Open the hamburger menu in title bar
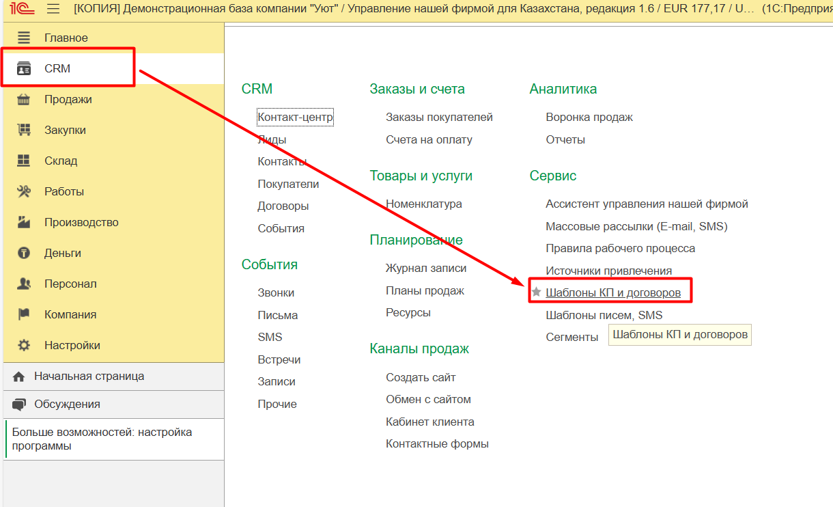The width and height of the screenshot is (833, 507). coord(53,9)
